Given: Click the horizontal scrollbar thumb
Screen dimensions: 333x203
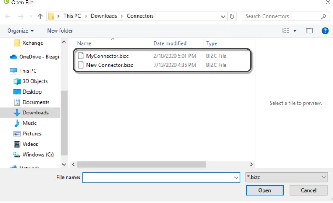Looking at the screenshot, I should pyautogui.click(x=141, y=165).
